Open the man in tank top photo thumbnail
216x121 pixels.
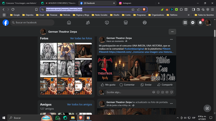pos(66,51)
